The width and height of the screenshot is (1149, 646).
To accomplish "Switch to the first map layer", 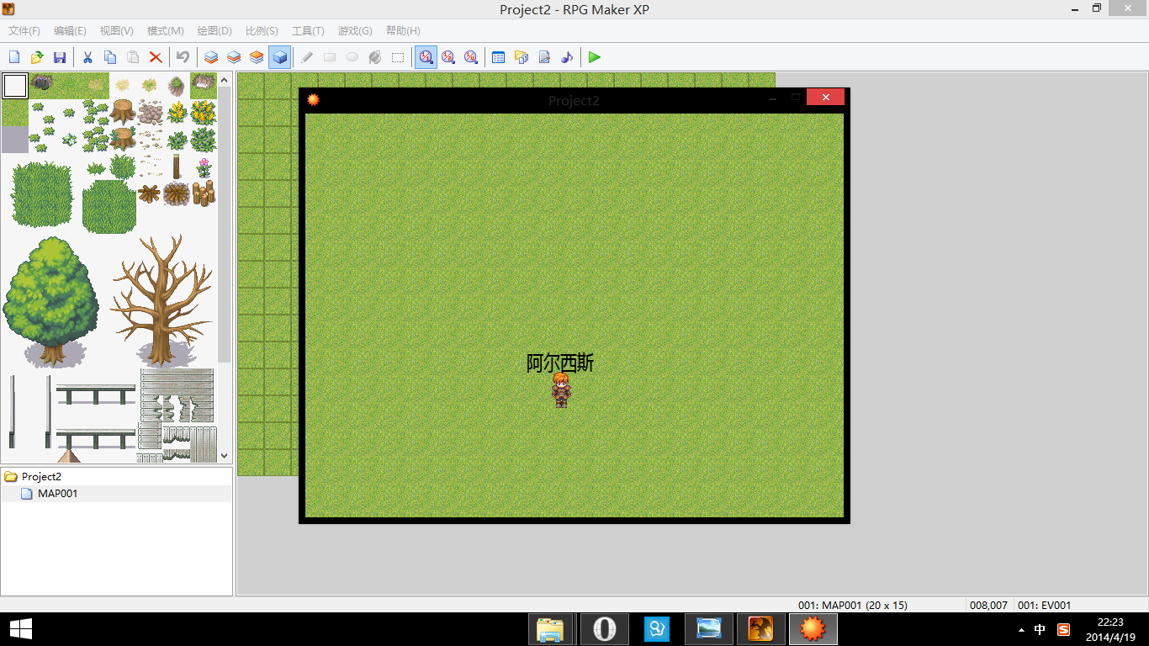I will (211, 57).
